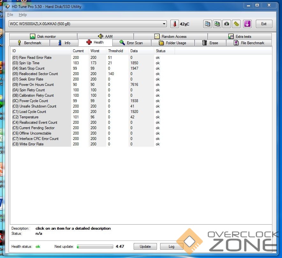Switch to the Benchmark tab
282x258 pixels.
coord(29,43)
